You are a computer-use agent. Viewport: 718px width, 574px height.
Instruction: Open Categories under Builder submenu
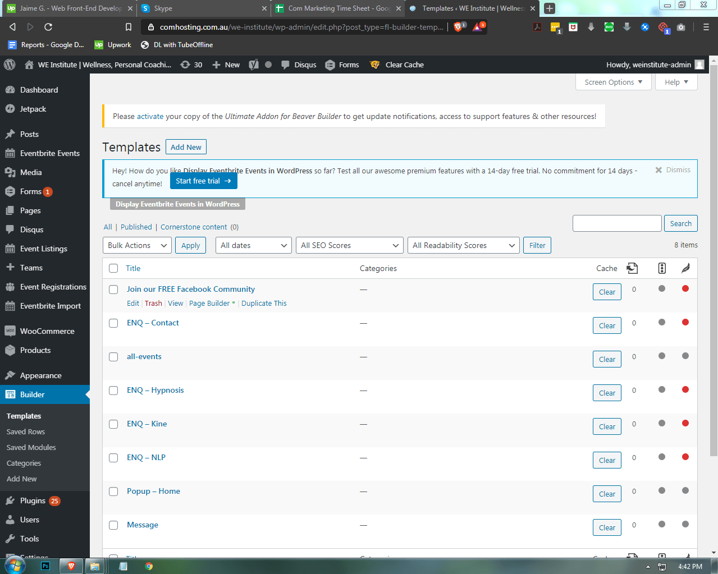tap(24, 463)
